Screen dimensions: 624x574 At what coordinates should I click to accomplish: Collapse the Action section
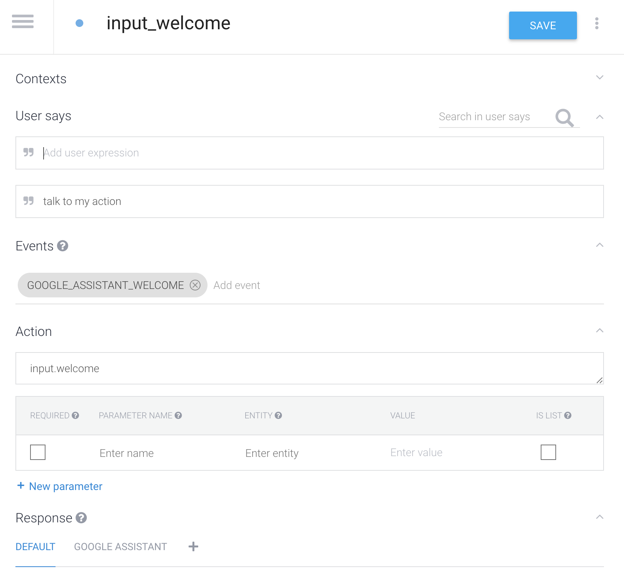(600, 331)
